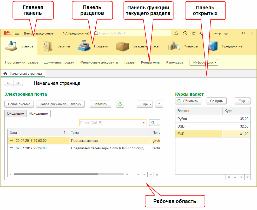The width and height of the screenshot is (257, 210).
Task: Click the Валюта column header
Action: point(199,111)
